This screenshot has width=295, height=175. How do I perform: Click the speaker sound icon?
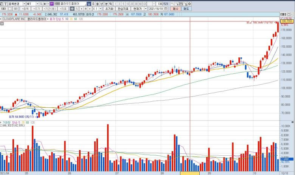click(45, 4)
